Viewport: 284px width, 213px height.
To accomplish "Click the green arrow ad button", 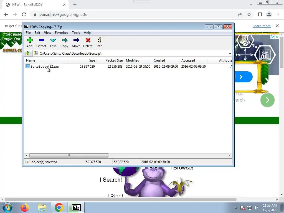I will tap(267, 100).
